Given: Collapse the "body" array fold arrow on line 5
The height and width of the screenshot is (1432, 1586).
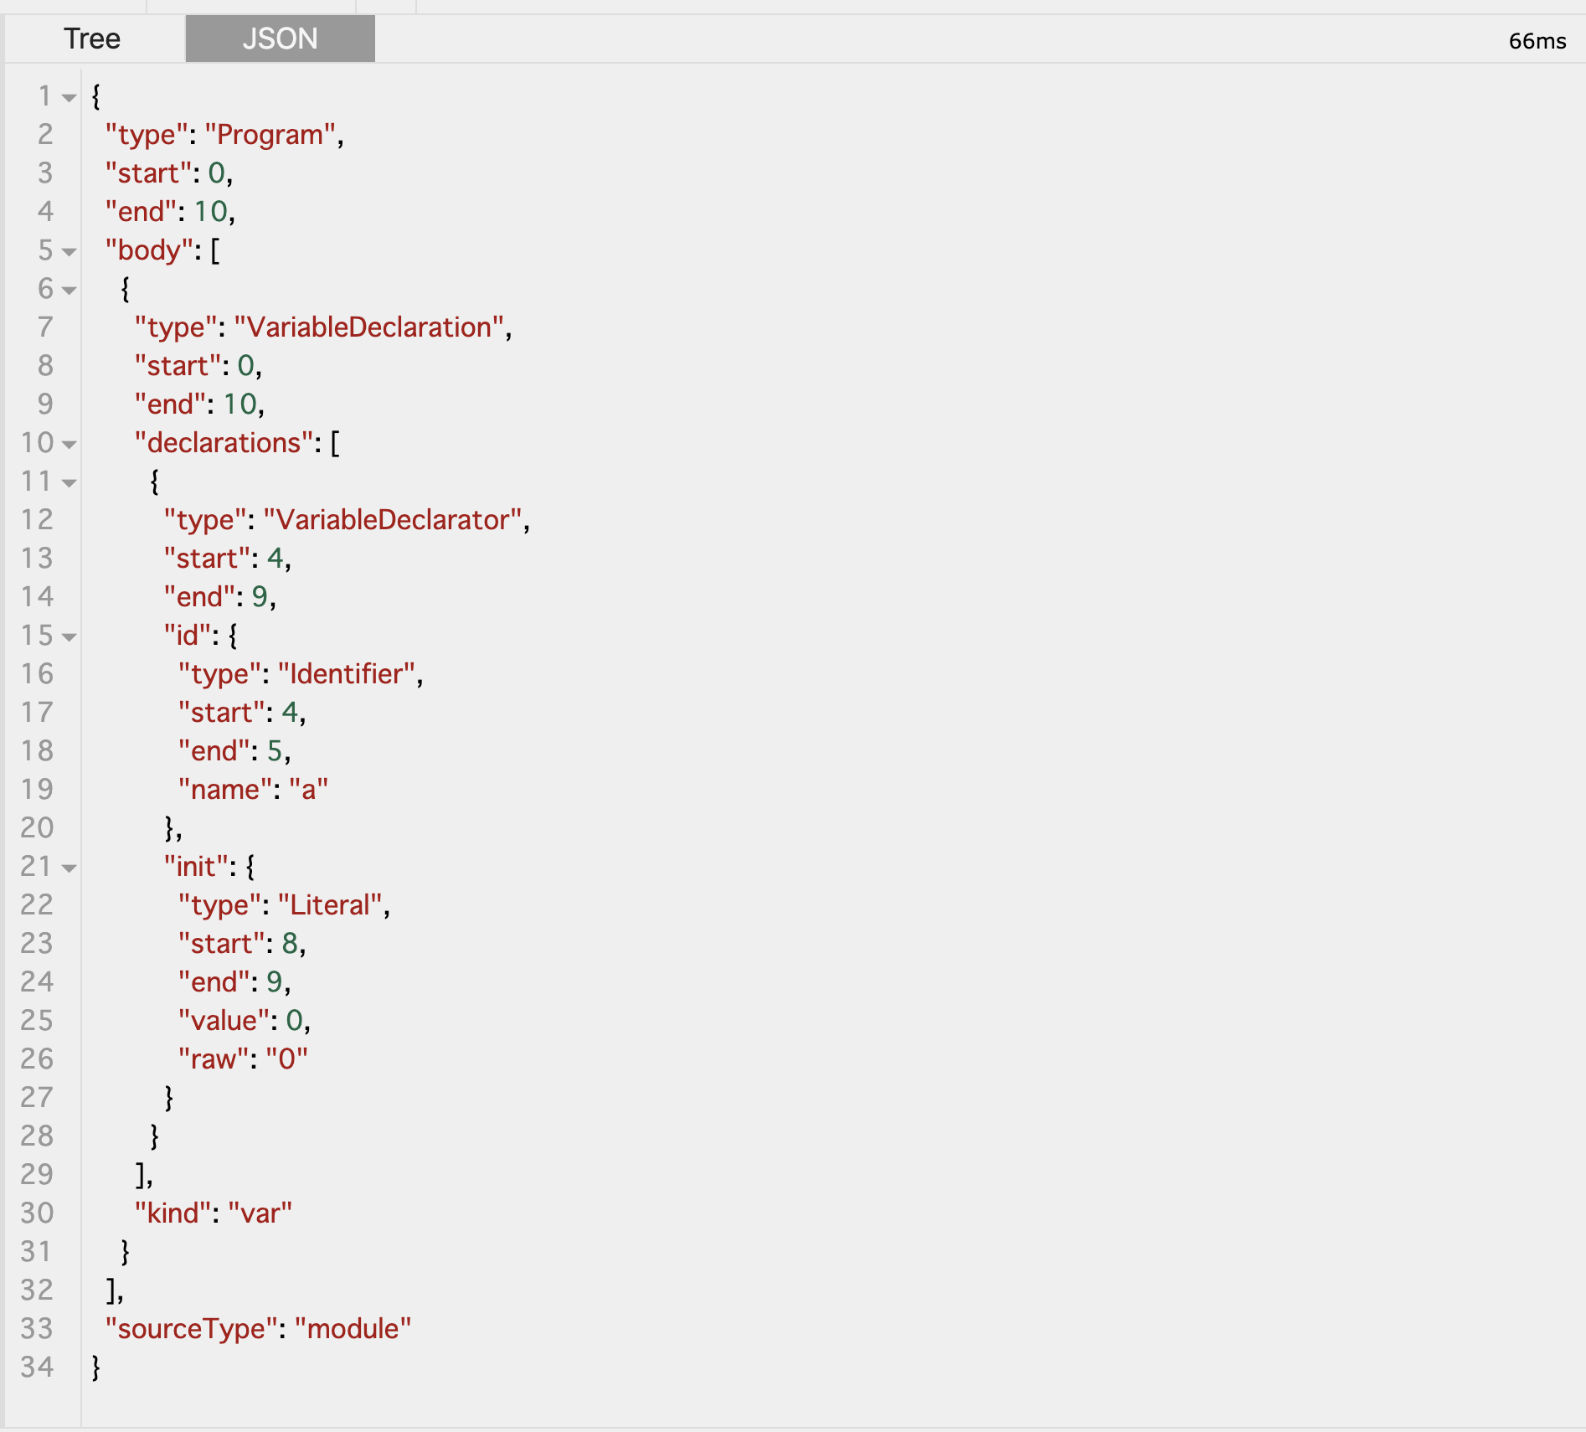Looking at the screenshot, I should (x=70, y=252).
